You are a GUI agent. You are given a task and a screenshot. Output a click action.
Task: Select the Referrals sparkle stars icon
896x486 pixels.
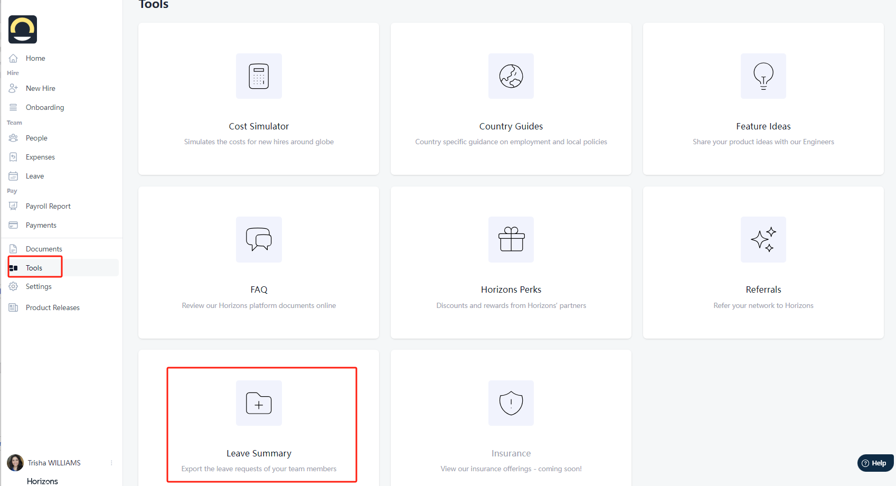[763, 239]
